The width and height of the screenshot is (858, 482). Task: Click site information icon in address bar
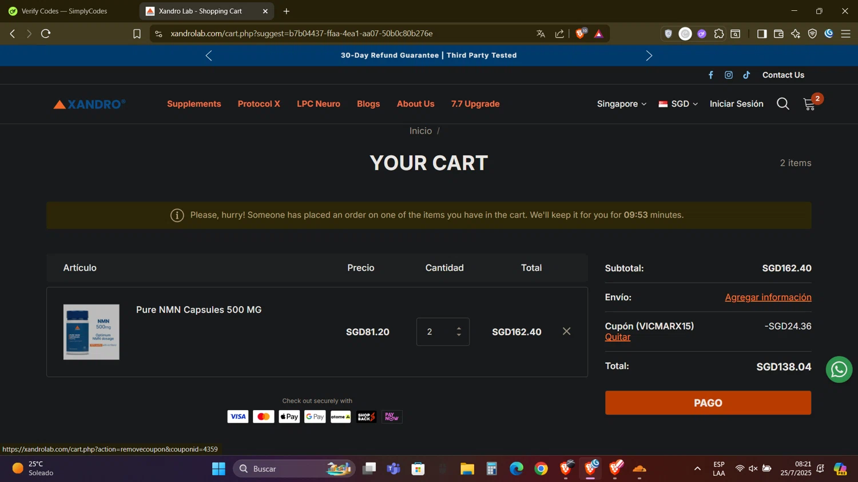159,34
